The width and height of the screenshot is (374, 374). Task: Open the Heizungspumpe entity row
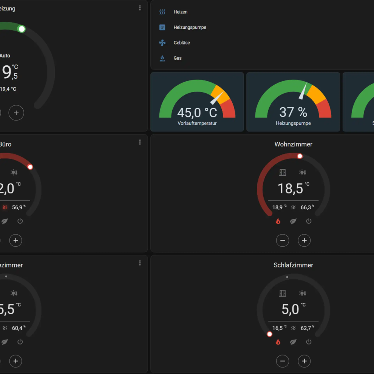pos(263,28)
